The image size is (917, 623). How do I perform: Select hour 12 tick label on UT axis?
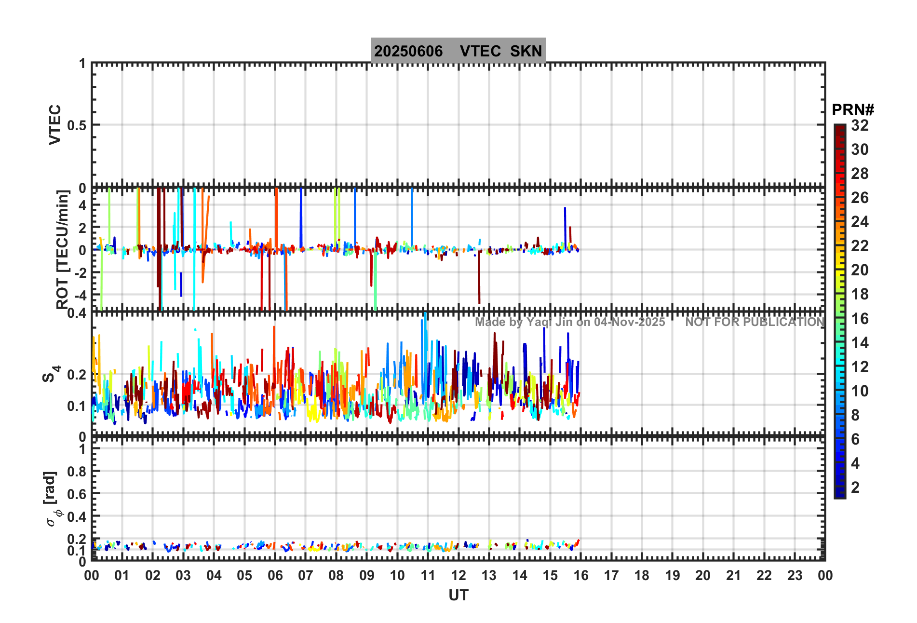click(458, 575)
